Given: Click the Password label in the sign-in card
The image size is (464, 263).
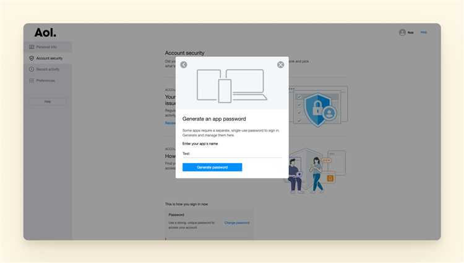Looking at the screenshot, I should (176, 215).
